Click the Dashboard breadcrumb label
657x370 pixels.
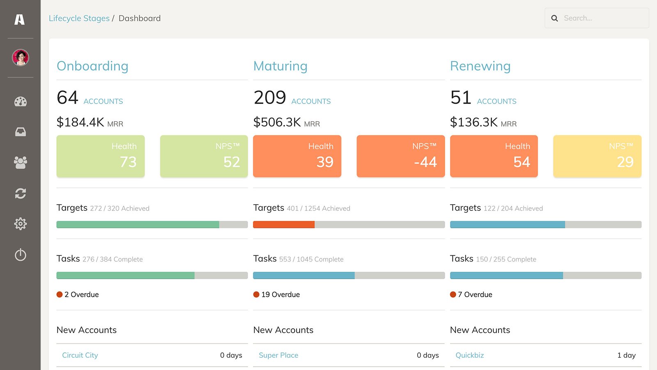pos(139,18)
